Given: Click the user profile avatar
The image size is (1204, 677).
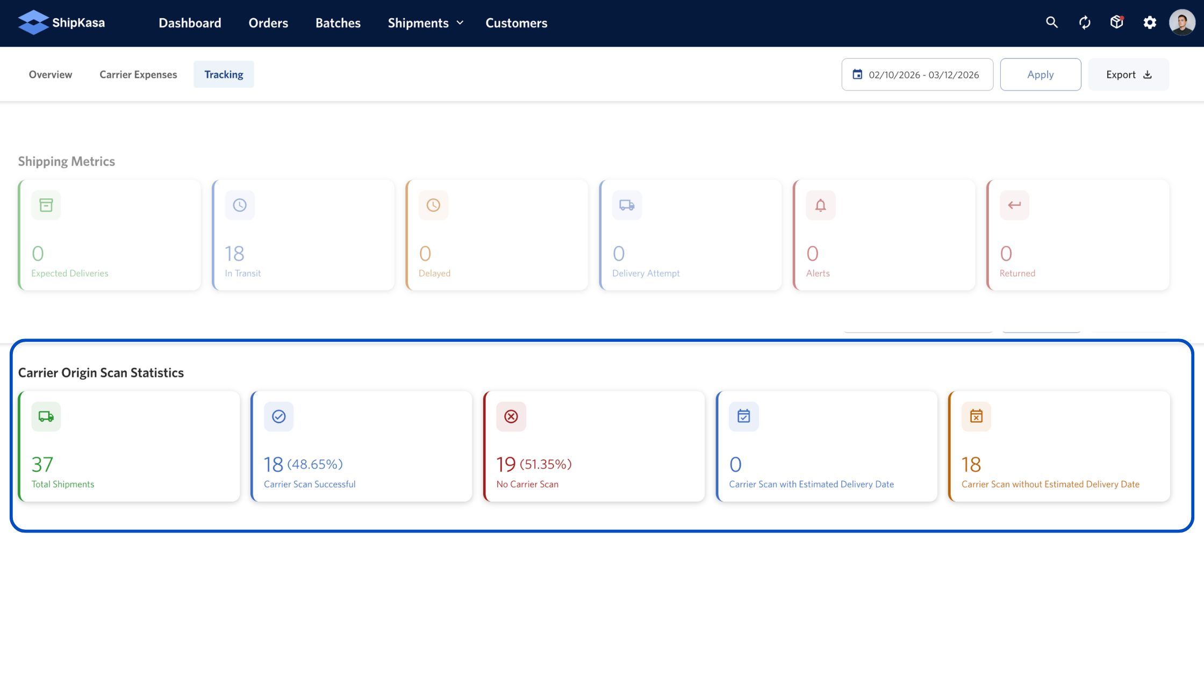Looking at the screenshot, I should tap(1182, 23).
